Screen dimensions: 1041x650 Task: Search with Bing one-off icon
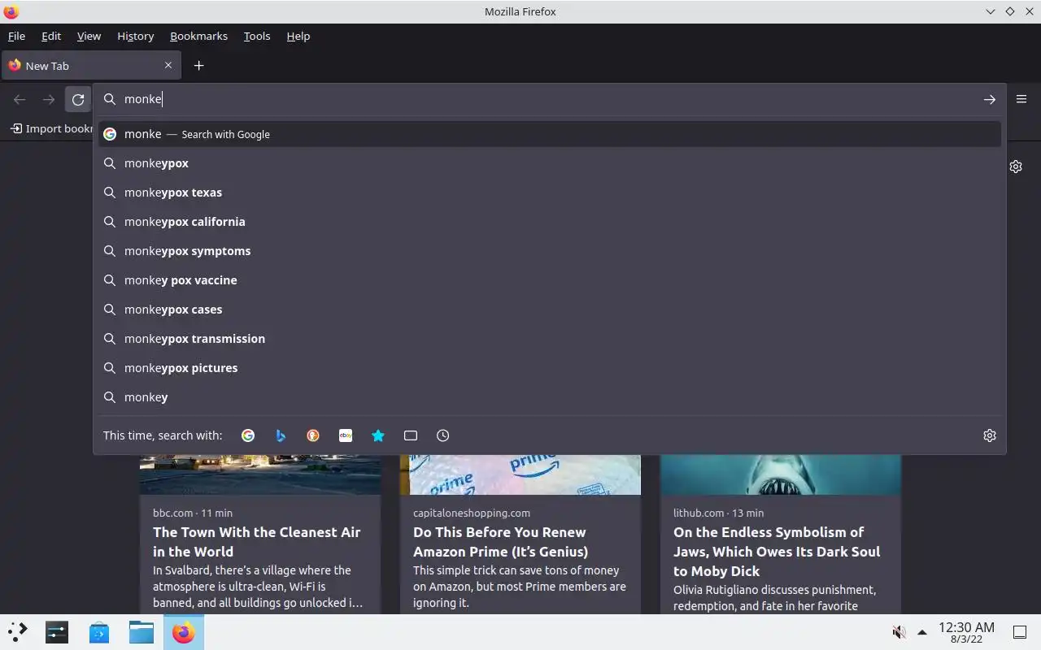(x=281, y=435)
